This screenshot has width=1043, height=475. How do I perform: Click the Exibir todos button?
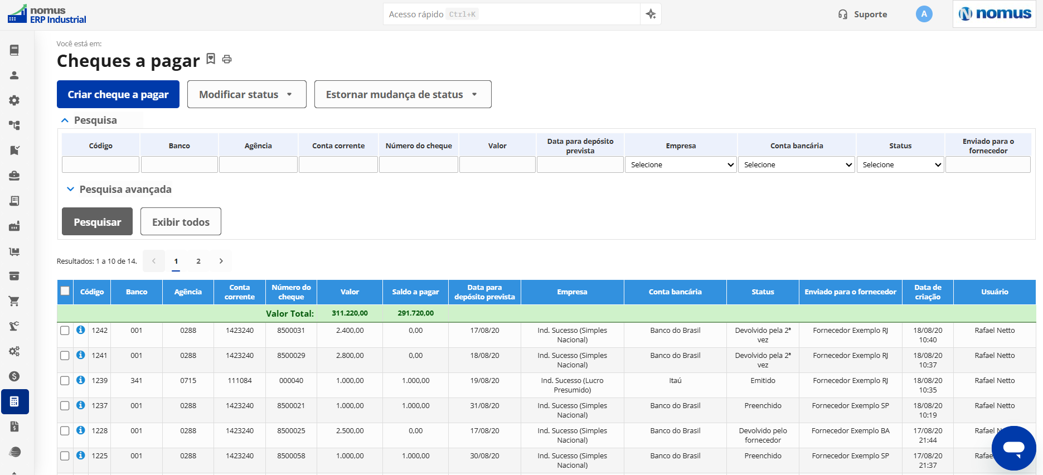point(181,221)
